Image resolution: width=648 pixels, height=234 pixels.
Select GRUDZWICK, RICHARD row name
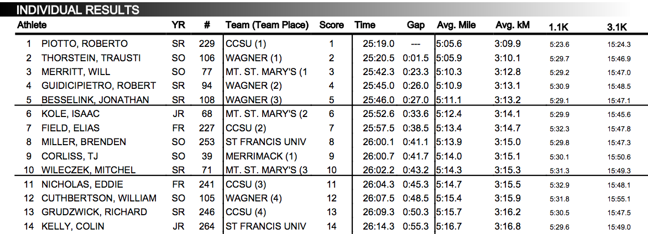click(94, 212)
